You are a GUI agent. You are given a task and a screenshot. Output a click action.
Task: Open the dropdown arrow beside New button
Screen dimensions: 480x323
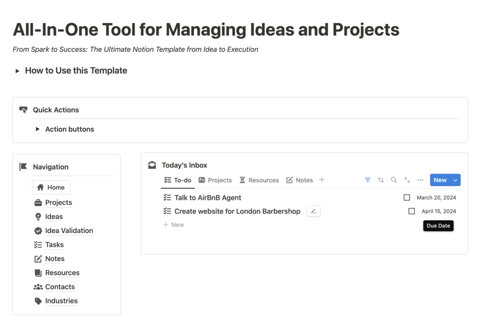coord(456,180)
